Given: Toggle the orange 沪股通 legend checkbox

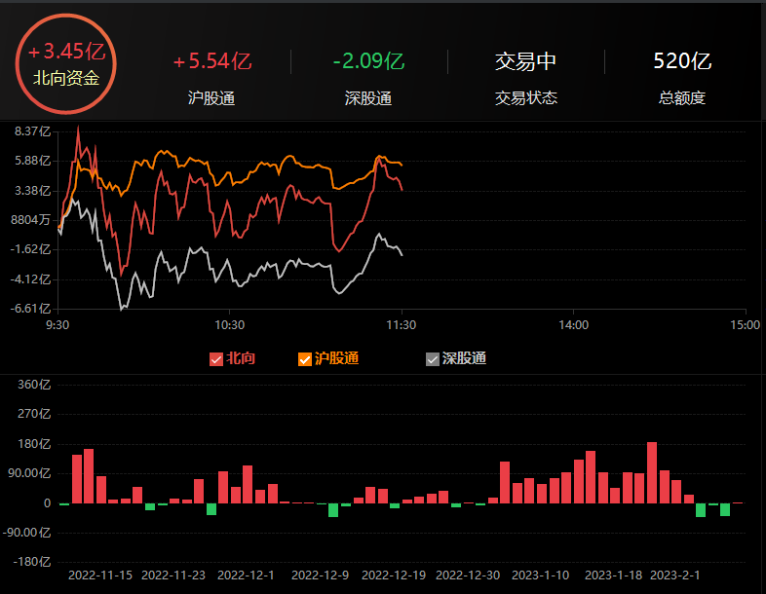Looking at the screenshot, I should click(x=305, y=359).
